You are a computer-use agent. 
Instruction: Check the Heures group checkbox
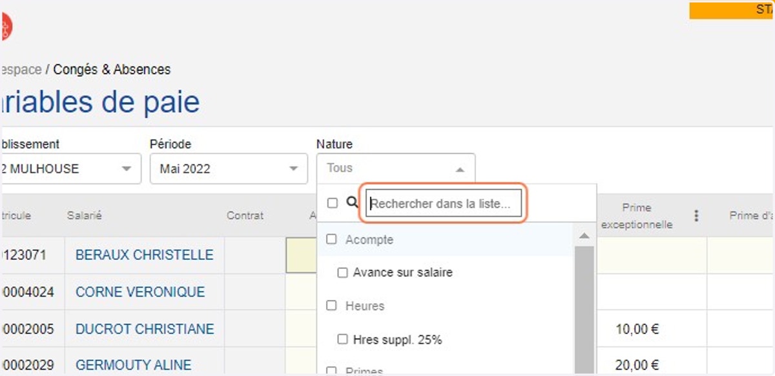coord(331,306)
